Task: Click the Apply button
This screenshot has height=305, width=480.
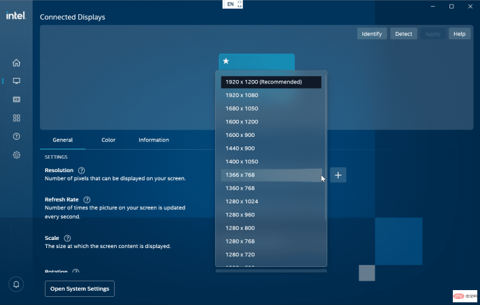Action: tap(432, 34)
